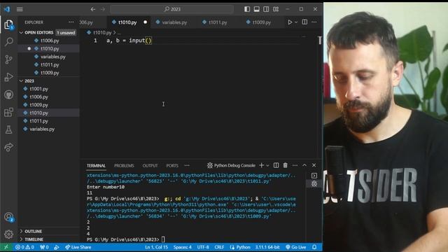Open notifications bell in status bar
Viewport: 448px width, 252px height.
[314, 247]
